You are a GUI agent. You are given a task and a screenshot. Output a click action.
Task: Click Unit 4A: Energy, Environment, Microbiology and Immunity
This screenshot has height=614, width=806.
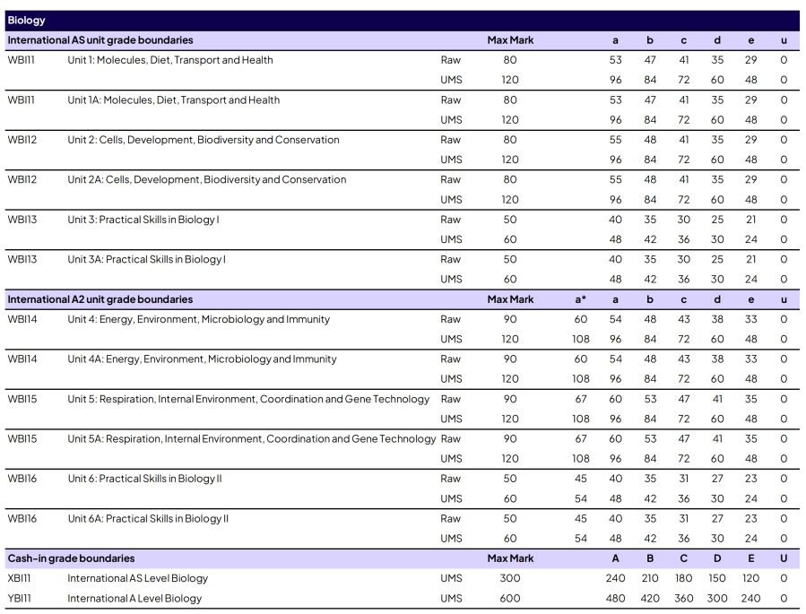202,359
